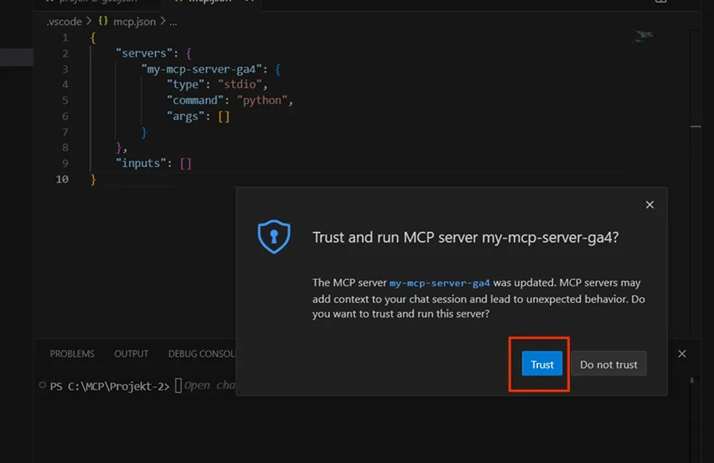This screenshot has height=463, width=714.
Task: Click my-mcp-server-ga4 link in dialog text
Action: pyautogui.click(x=439, y=282)
